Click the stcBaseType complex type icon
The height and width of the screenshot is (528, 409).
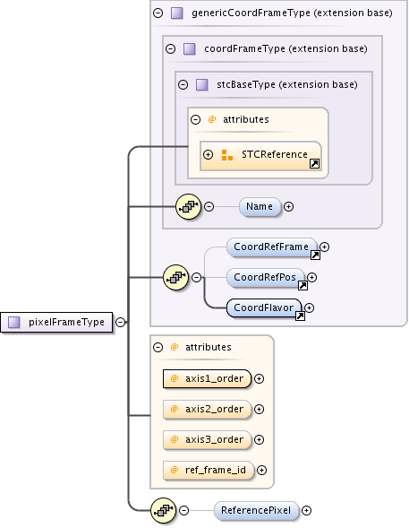(x=201, y=84)
